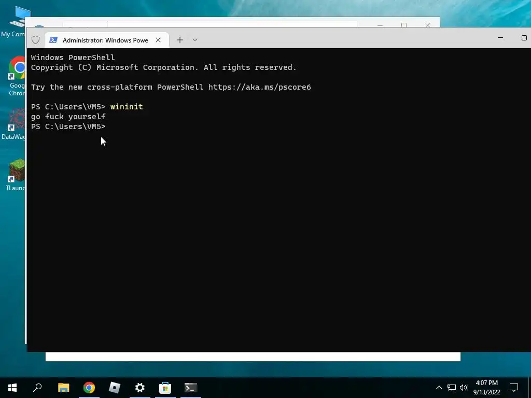Select the DataWag desktop shortcut
Screen dimensions: 531x398
tap(13, 124)
